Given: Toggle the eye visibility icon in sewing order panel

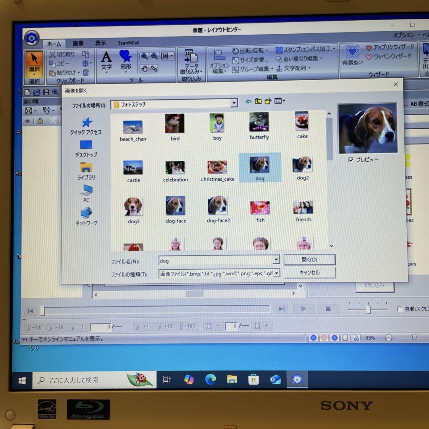Looking at the screenshot, I should coord(28,121).
